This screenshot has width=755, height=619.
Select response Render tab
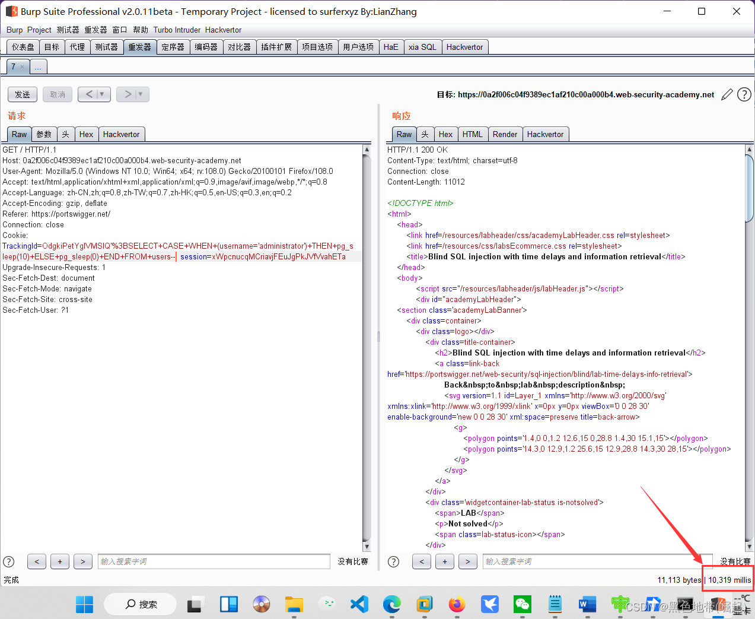[505, 134]
